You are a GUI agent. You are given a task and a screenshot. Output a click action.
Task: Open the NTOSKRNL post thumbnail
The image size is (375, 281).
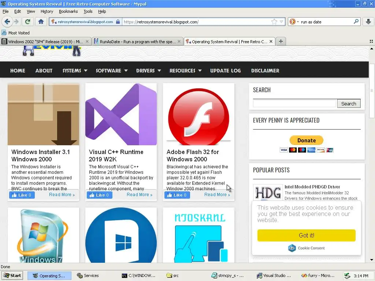[x=198, y=235]
